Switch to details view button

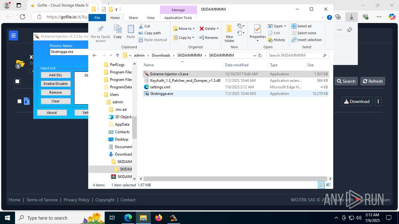(321, 185)
